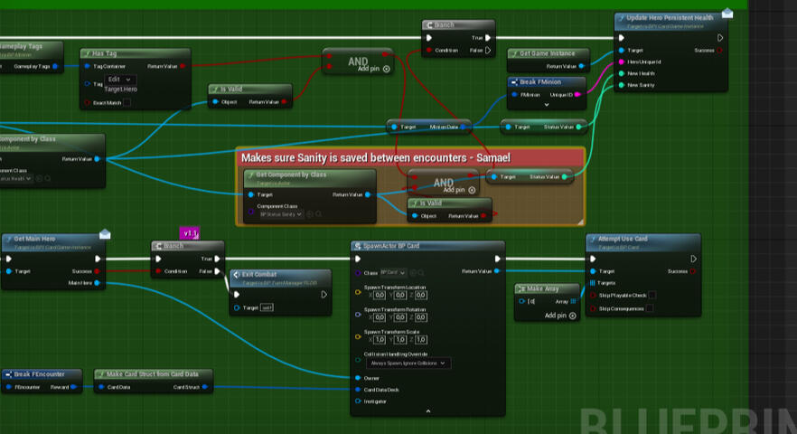Click the magenta Unique ID output pin
The height and width of the screenshot is (434, 797).
pos(578,95)
